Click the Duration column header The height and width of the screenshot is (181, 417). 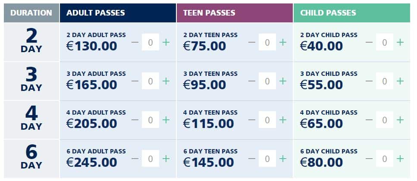[31, 13]
